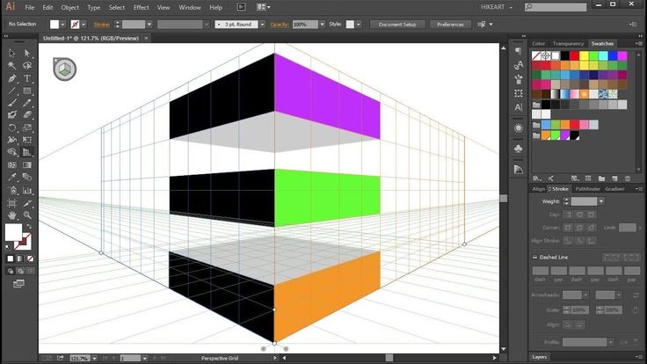Open the stroke color dropdown in control bar
The height and width of the screenshot is (364, 647).
84,25
